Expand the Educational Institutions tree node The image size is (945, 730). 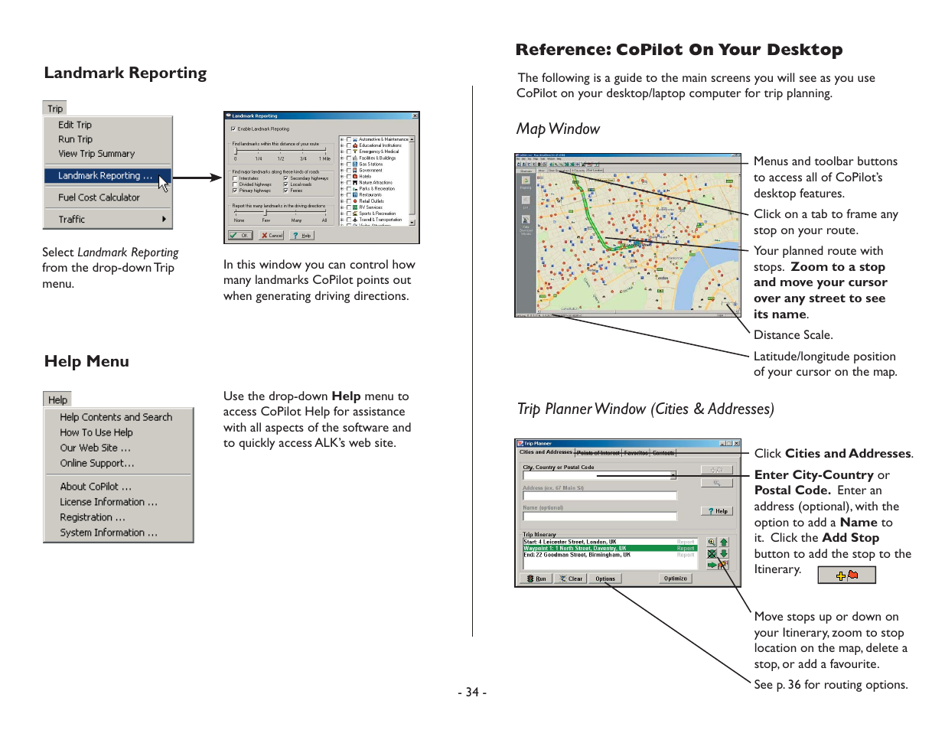(x=342, y=145)
